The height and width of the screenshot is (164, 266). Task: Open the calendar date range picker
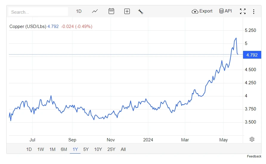[x=111, y=11]
